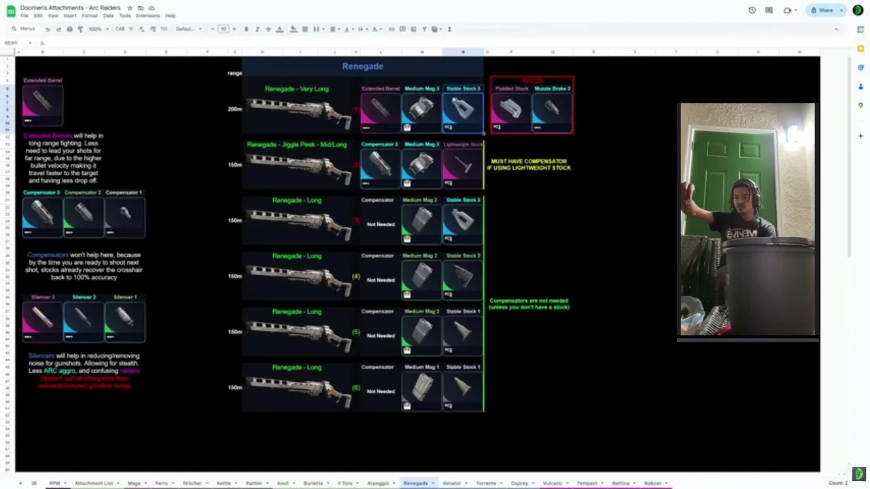
Task: Open the text wrapping dropdown
Action: [x=362, y=29]
